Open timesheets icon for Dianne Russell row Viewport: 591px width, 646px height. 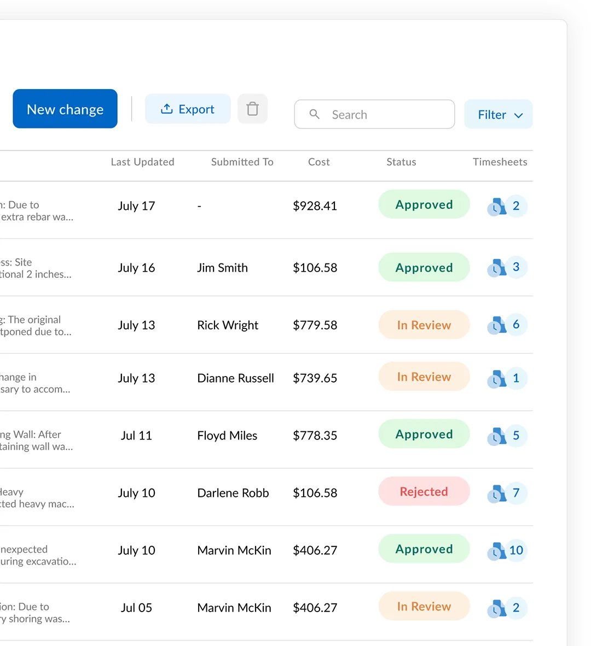pos(496,379)
